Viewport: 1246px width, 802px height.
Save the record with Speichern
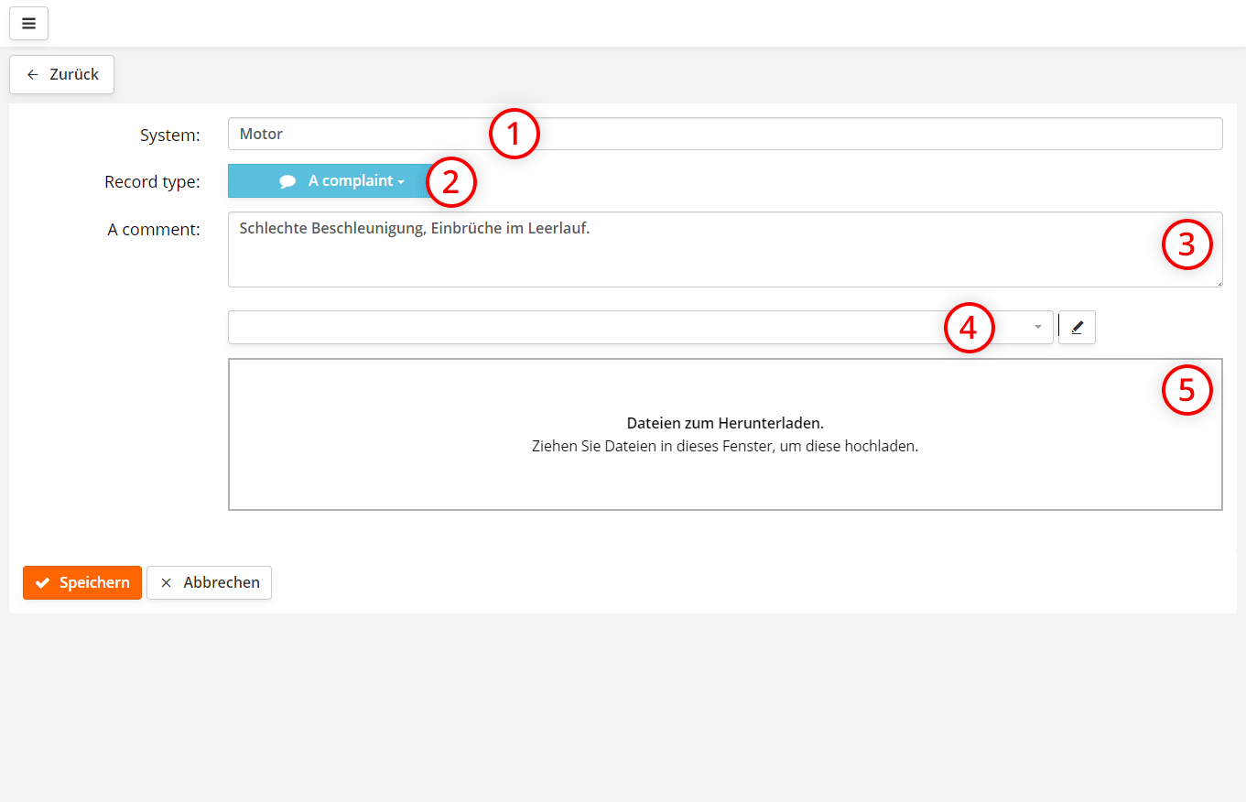tap(82, 582)
